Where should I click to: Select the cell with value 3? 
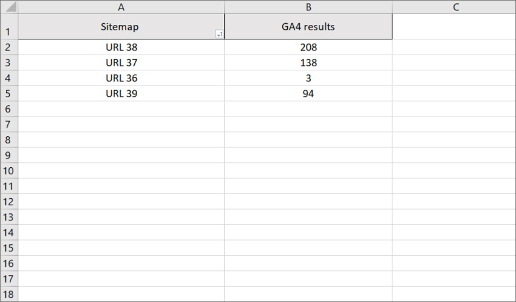(308, 78)
